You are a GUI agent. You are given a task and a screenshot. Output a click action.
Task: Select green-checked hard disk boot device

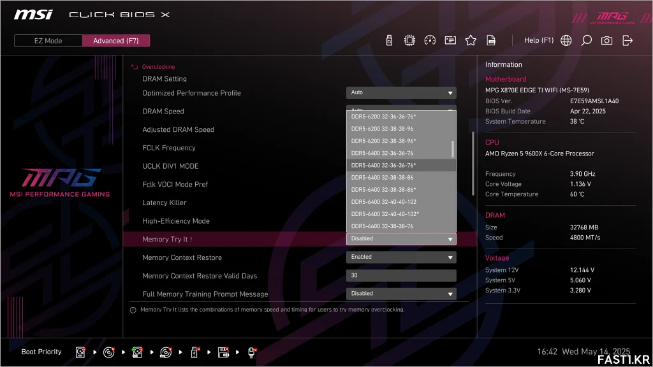(137, 352)
